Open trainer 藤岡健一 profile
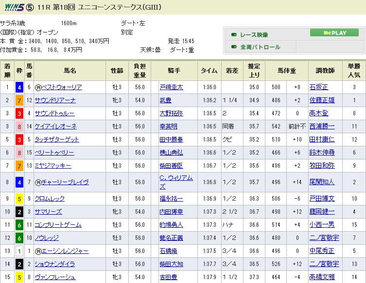366x283 pixels. click(322, 212)
